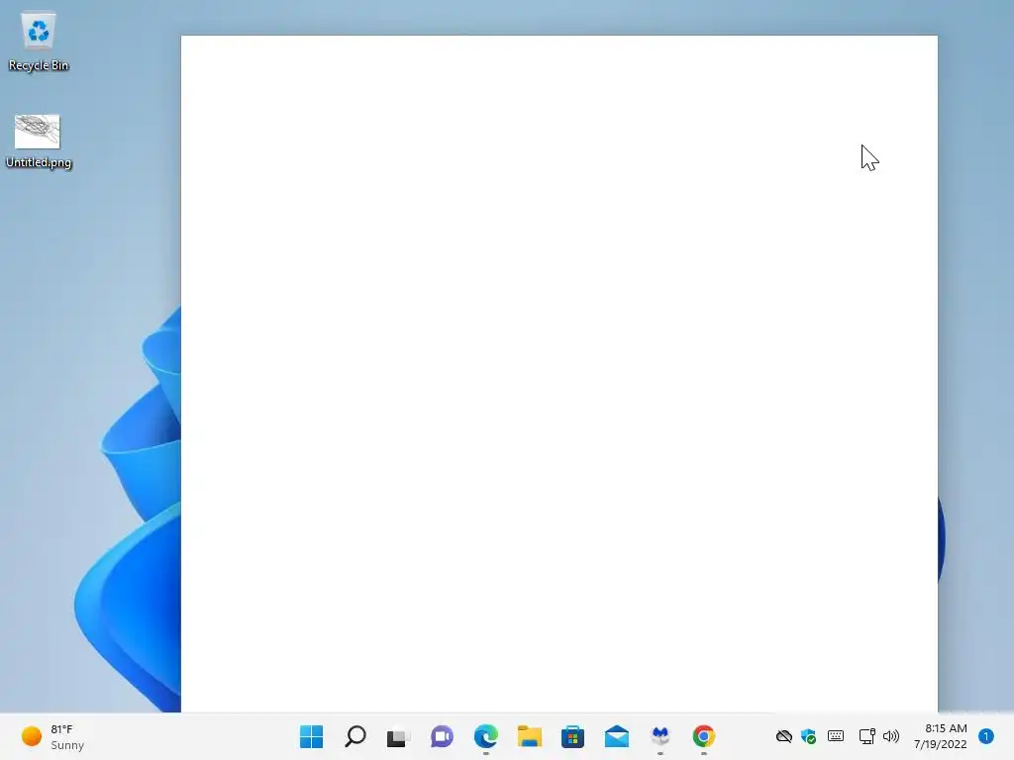Switch to Malwarebytes app in taskbar
Viewport: 1014px width, 760px height.
coord(660,736)
